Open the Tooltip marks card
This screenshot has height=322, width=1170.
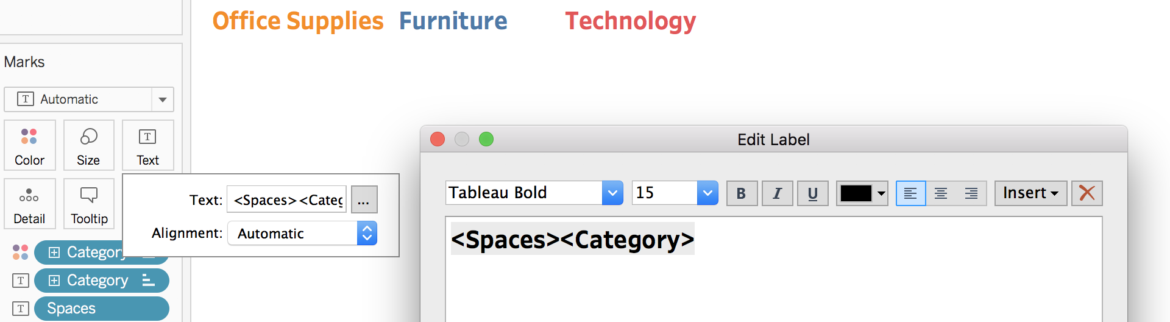[88, 204]
